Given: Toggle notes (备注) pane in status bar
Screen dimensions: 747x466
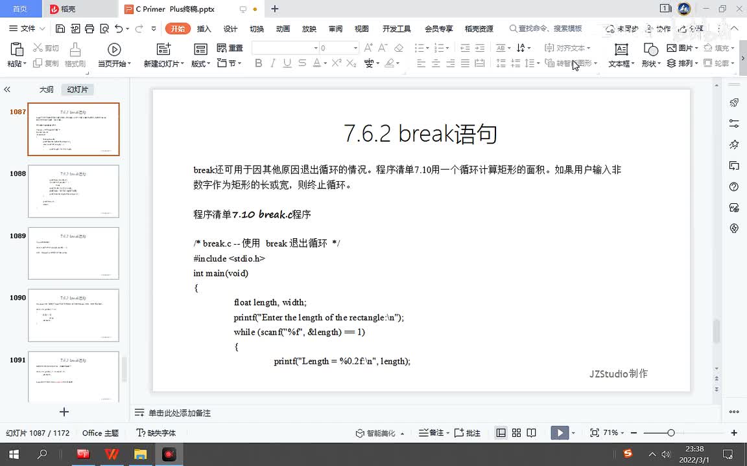Looking at the screenshot, I should click(431, 433).
